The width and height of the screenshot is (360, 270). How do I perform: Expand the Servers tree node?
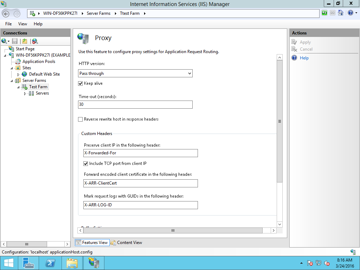(x=25, y=93)
